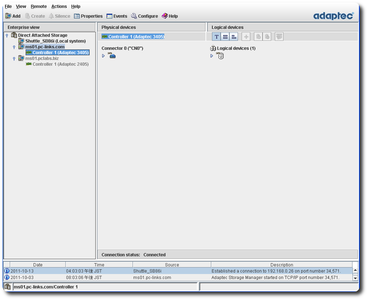Image resolution: width=368 pixels, height=300 pixels.
Task: Click the add logical device disk icon
Action: pos(258,36)
